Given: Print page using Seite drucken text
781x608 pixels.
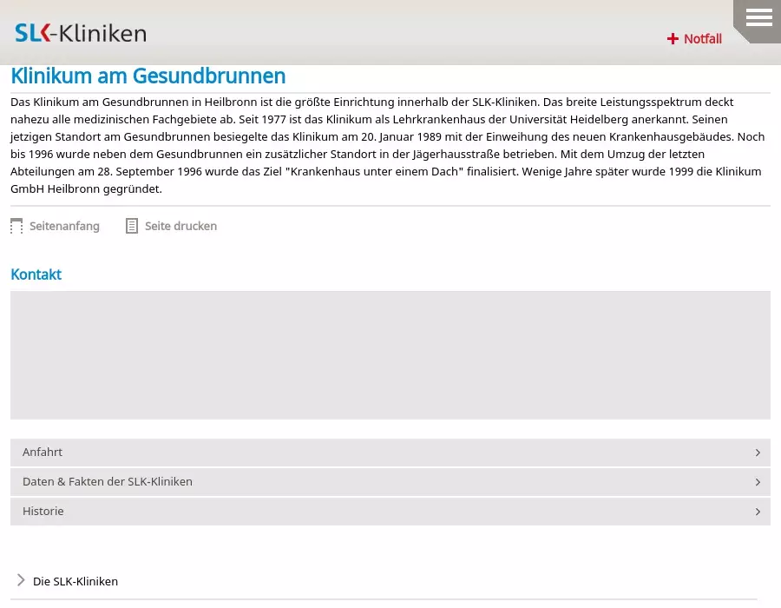Looking at the screenshot, I should point(180,227).
